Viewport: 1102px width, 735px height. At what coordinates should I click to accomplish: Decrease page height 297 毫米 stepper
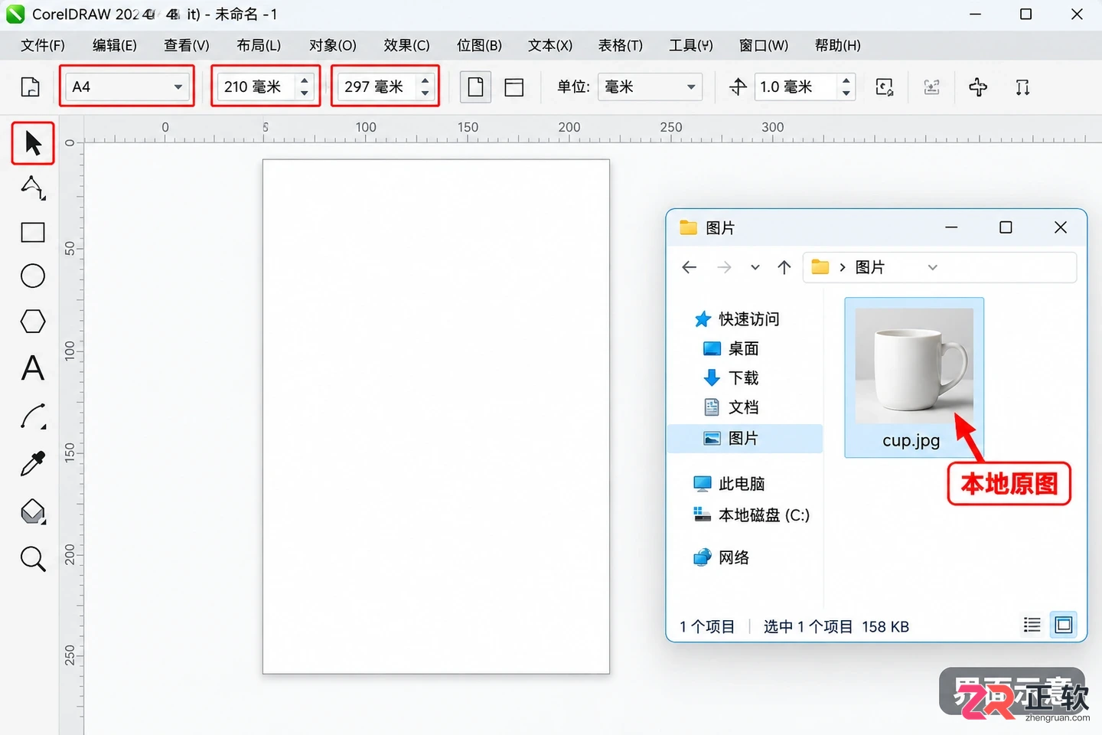425,93
